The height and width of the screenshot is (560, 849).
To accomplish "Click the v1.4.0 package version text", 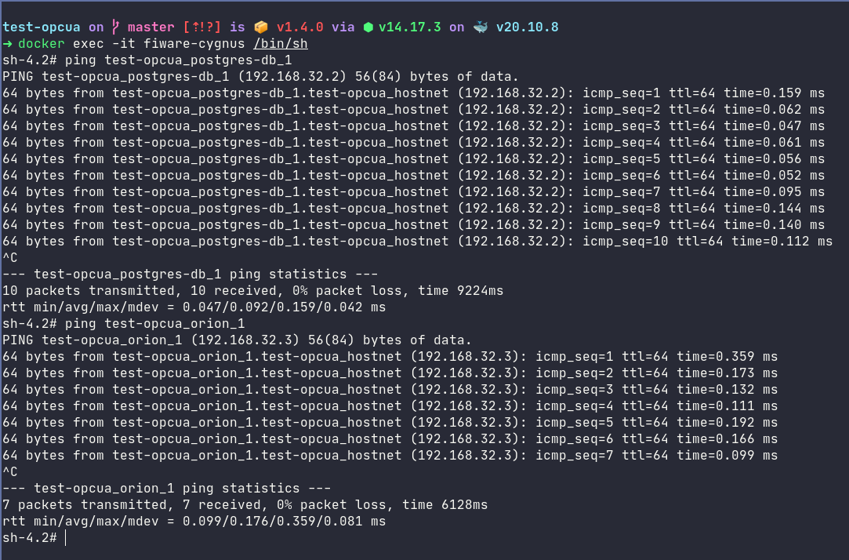I will pyautogui.click(x=300, y=27).
